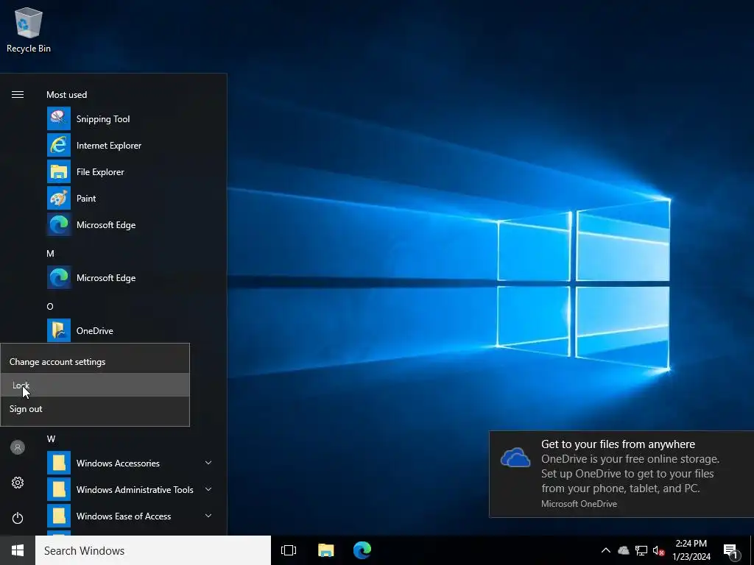Open Internet Explorer from Start menu
The height and width of the screenshot is (565, 754).
131,145
